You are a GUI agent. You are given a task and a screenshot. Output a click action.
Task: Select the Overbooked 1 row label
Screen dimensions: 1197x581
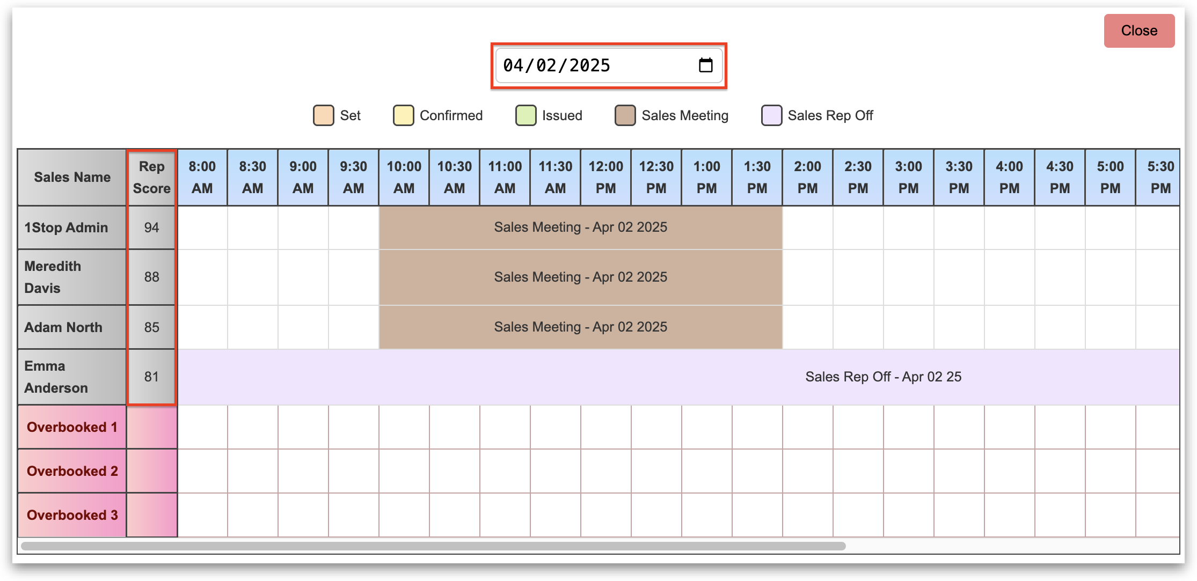tap(72, 427)
